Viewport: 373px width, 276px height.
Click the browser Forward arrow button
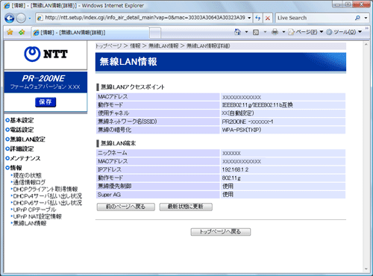(21, 18)
